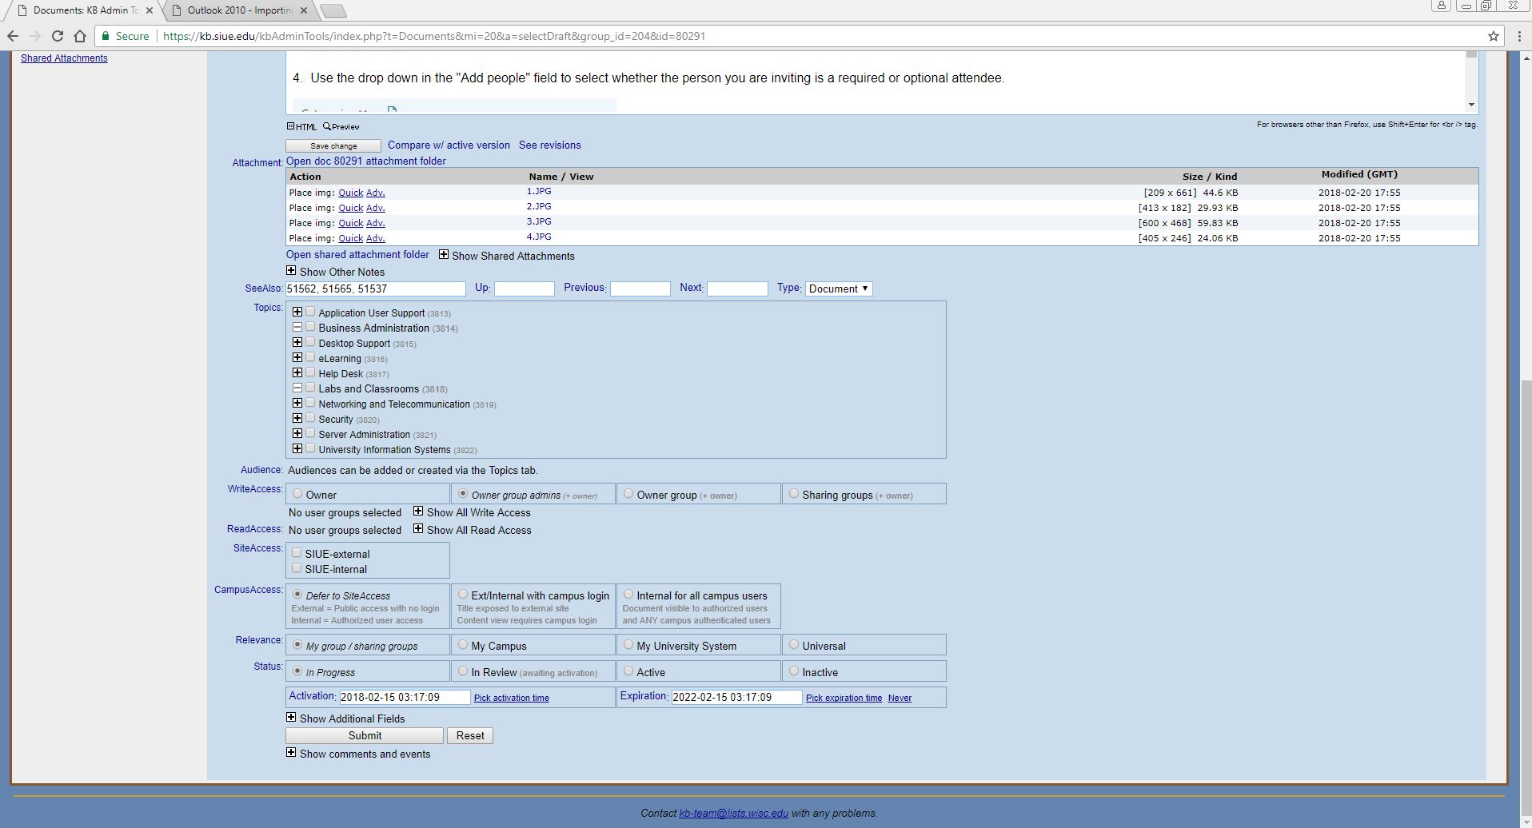Click the editor's vertical scrollbar down arrow
1532x828 pixels.
(1471, 105)
